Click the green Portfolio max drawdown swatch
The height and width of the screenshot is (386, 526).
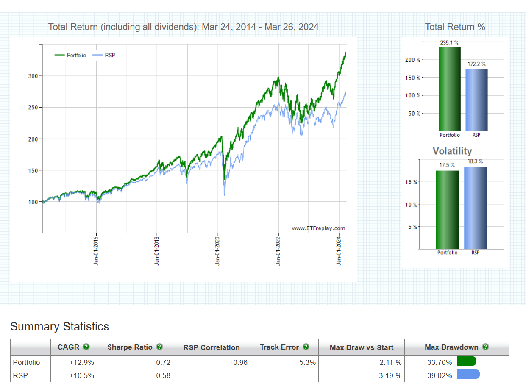click(467, 361)
